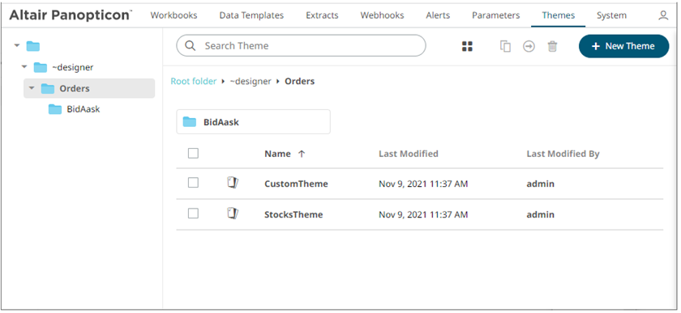Click the Root folder breadcrumb link

point(193,81)
